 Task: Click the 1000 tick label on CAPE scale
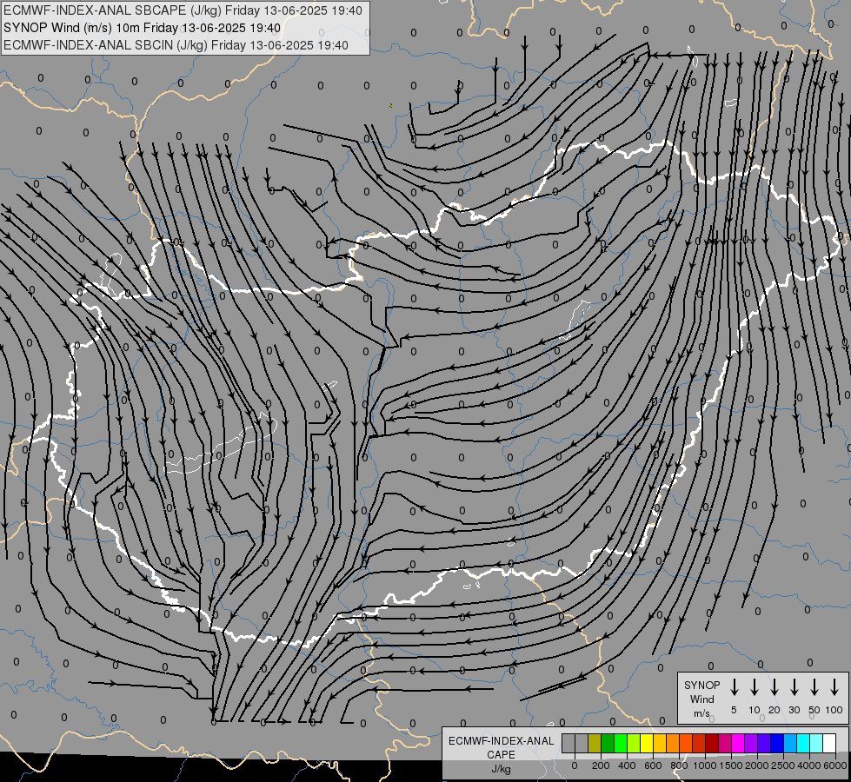[705, 765]
